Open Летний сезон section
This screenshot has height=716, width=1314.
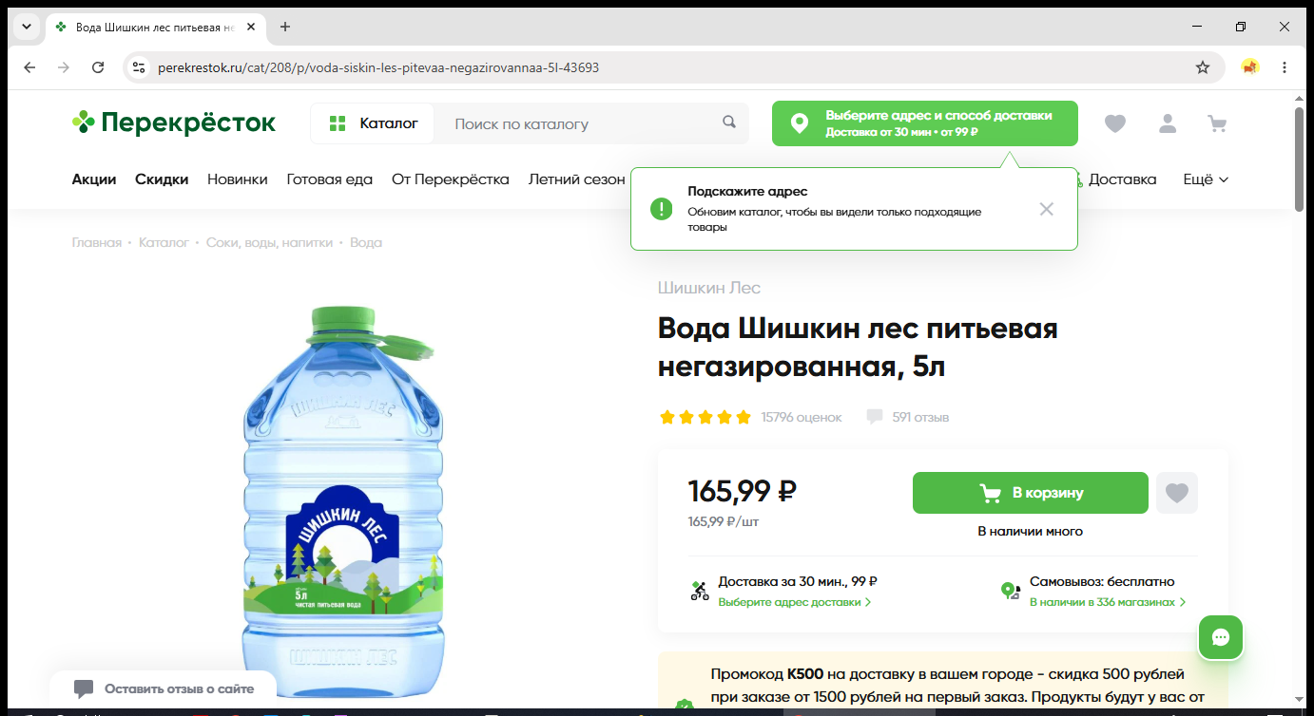click(577, 179)
